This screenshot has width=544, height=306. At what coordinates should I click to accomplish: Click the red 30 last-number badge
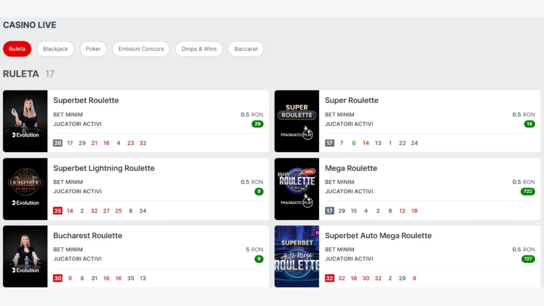click(58, 278)
